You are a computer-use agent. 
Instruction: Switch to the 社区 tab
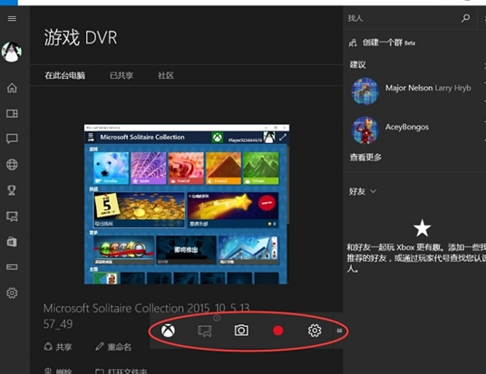tap(166, 75)
